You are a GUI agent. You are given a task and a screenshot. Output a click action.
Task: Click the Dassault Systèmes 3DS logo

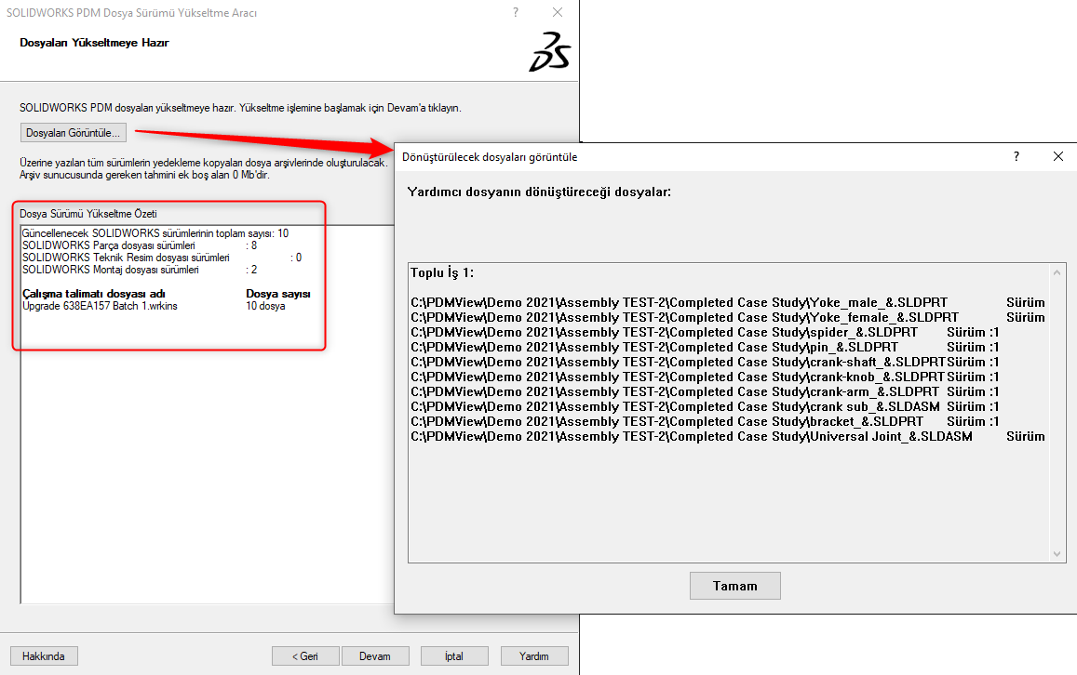[550, 51]
